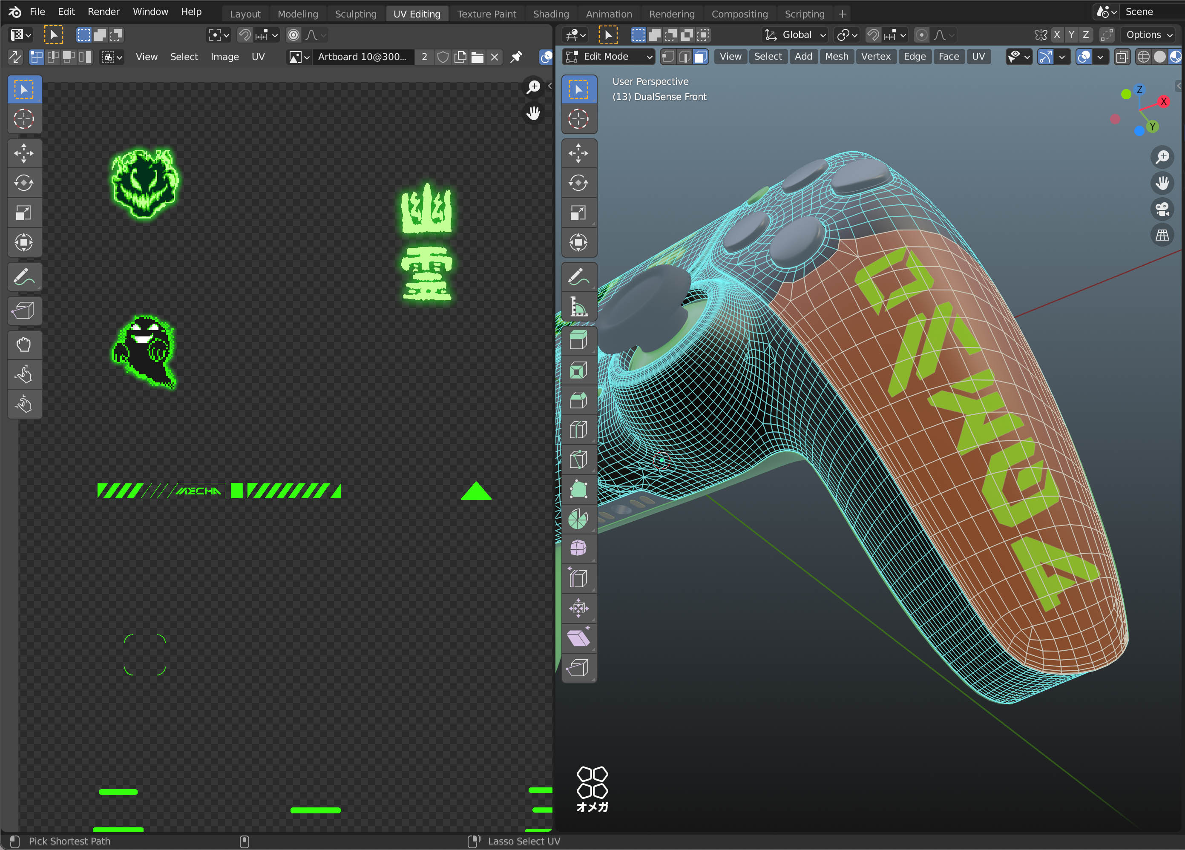Switch perspective/orthographic projection grid icon

click(1162, 235)
